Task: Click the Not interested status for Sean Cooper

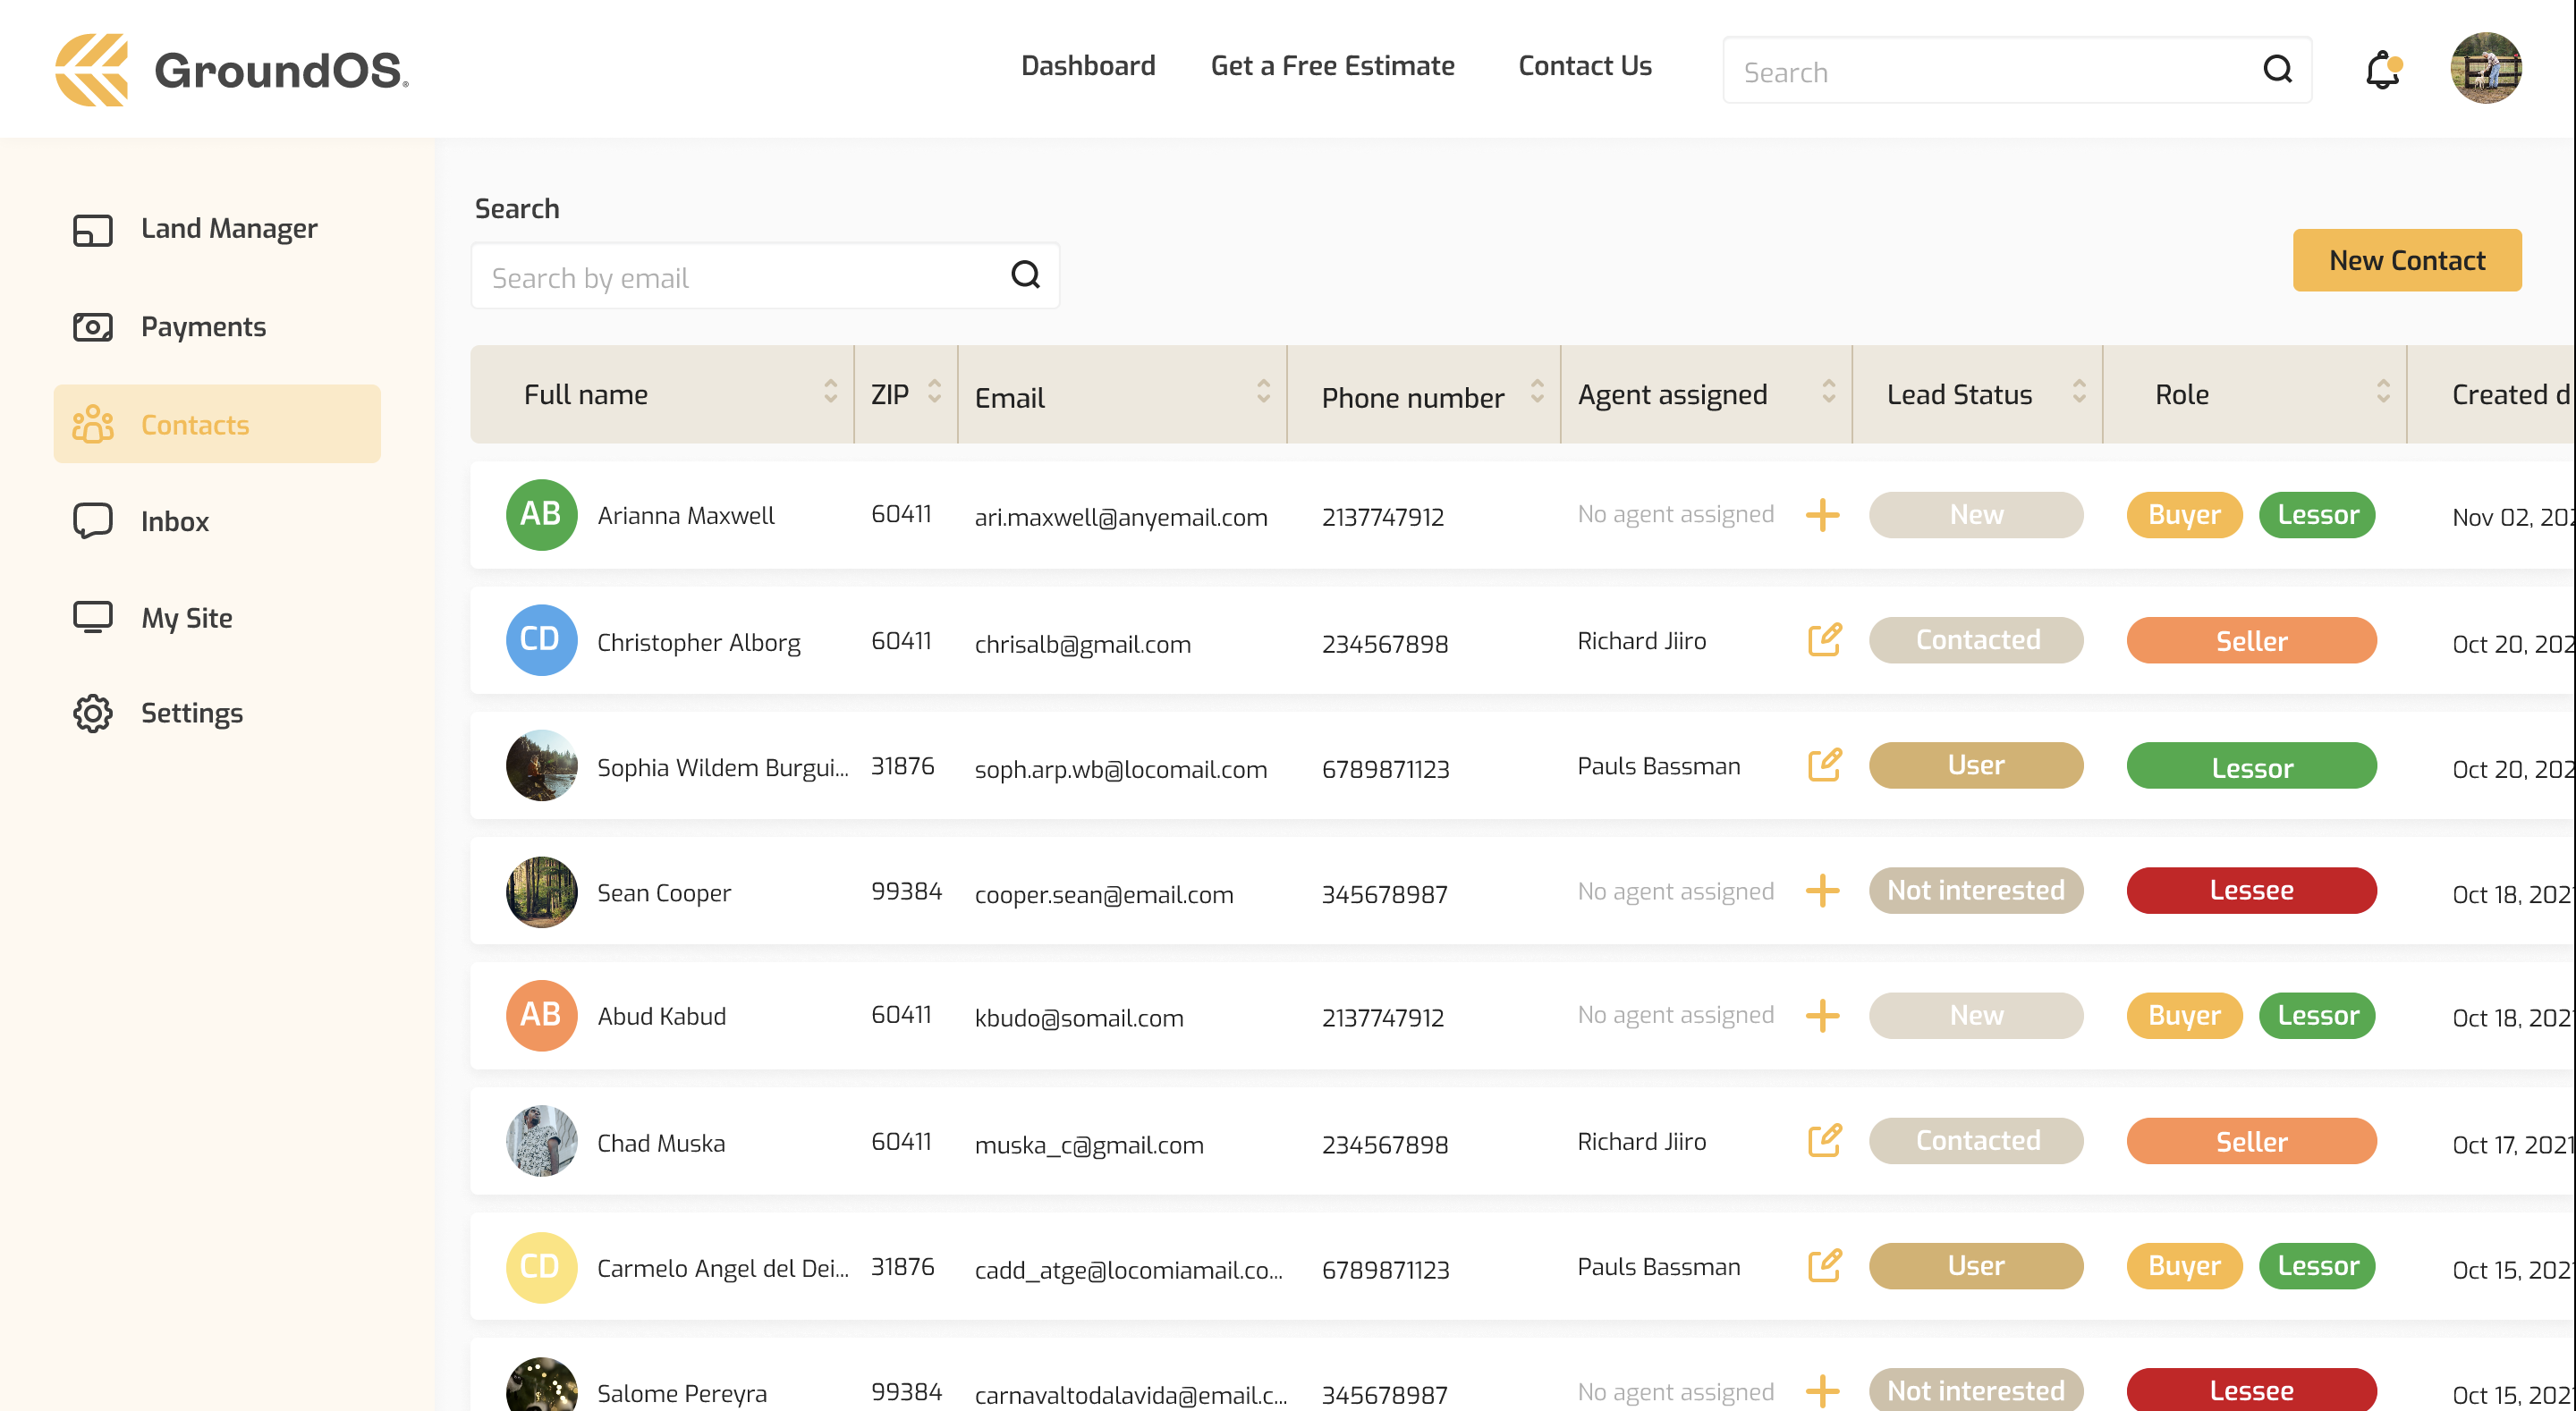Action: 1975,891
